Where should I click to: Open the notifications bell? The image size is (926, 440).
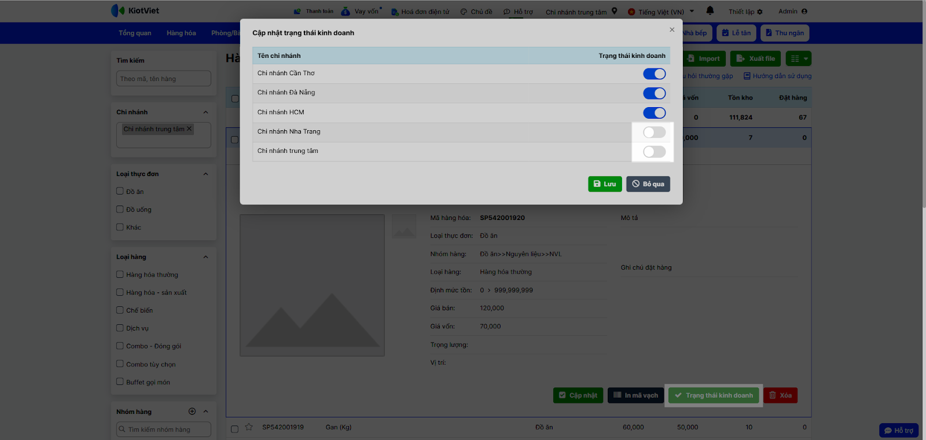pyautogui.click(x=710, y=10)
